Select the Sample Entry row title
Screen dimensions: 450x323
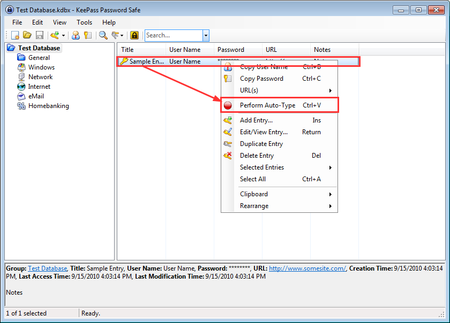pos(147,61)
